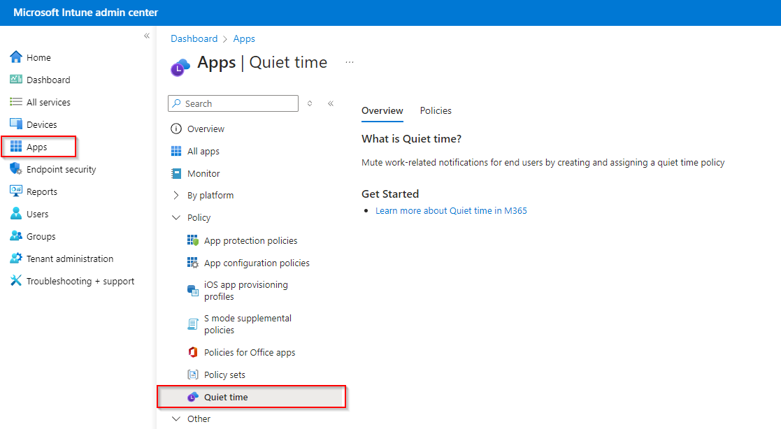The image size is (781, 429).
Task: Open the ellipsis more options menu
Action: (x=350, y=62)
